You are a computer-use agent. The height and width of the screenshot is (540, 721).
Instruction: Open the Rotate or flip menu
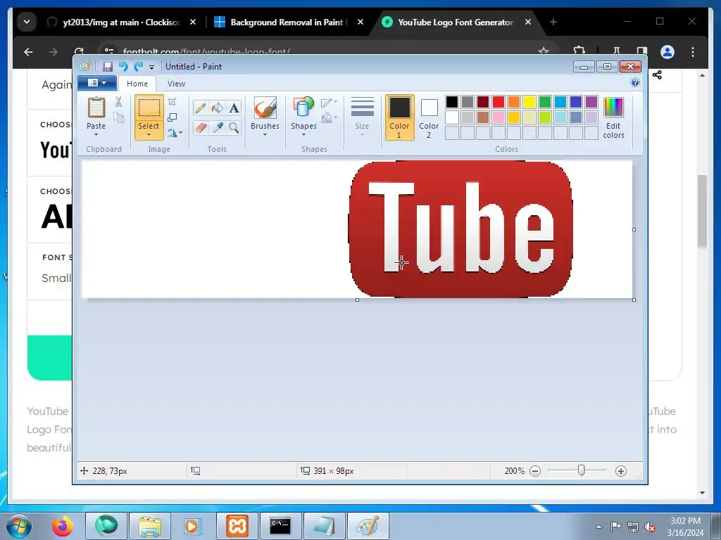pyautogui.click(x=175, y=133)
